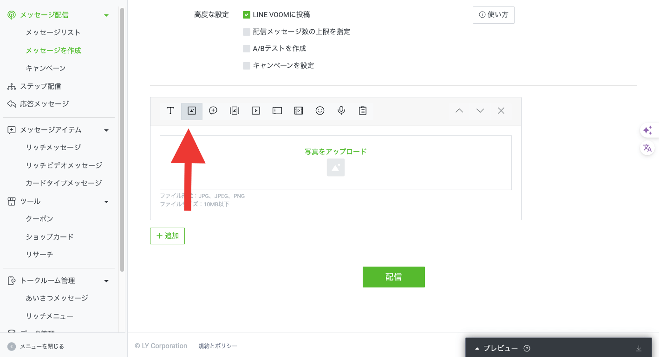Image resolution: width=659 pixels, height=357 pixels.
Task: Click © LY Corporation footer text
Action: tap(161, 346)
